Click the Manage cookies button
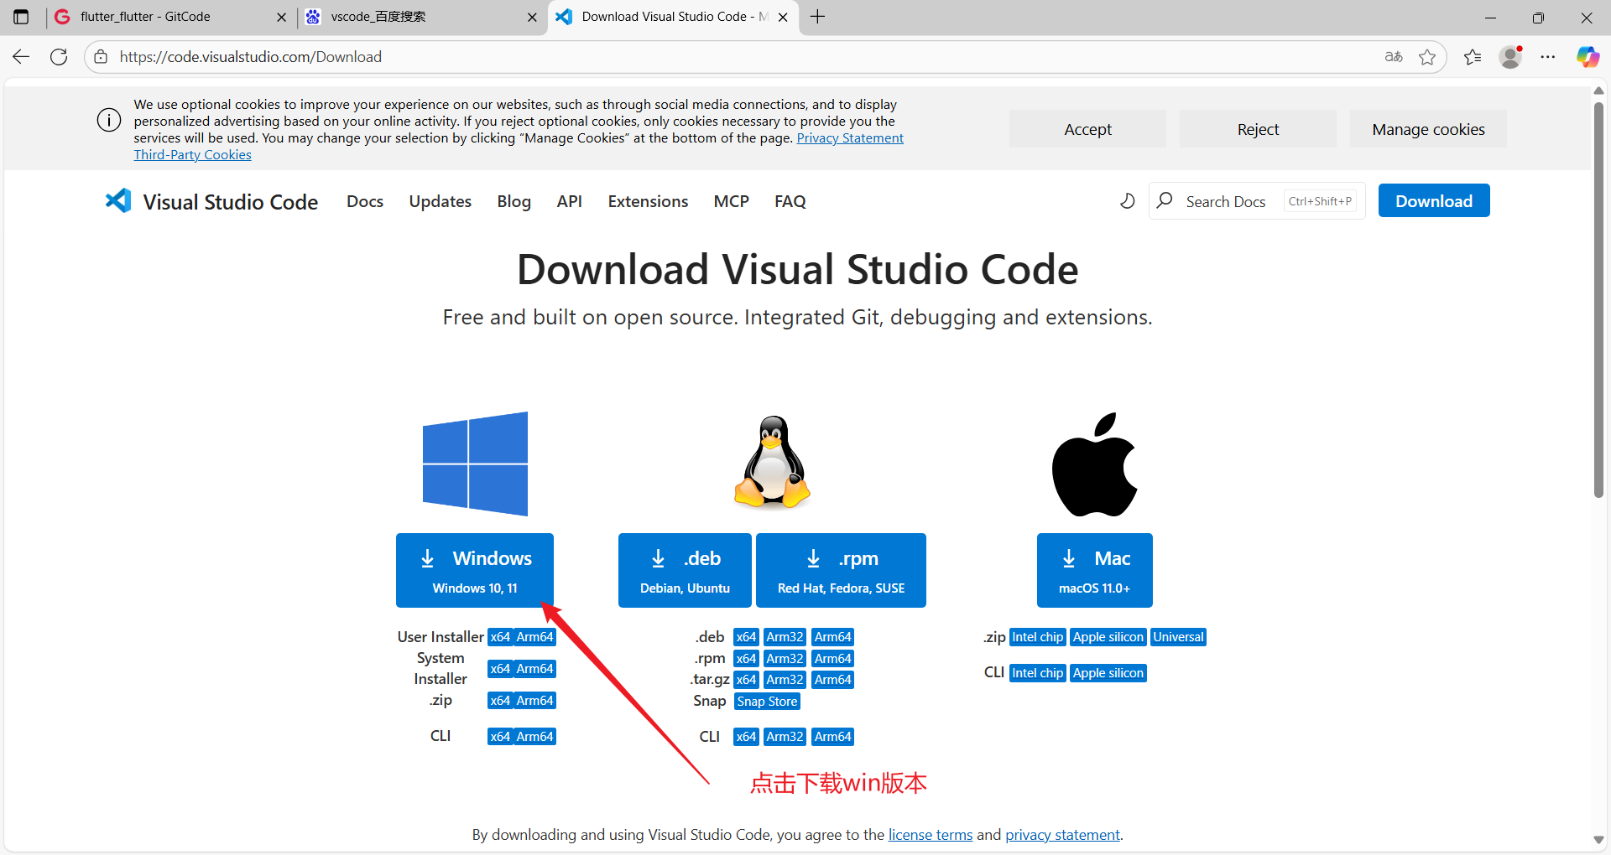The height and width of the screenshot is (855, 1611). [x=1428, y=129]
